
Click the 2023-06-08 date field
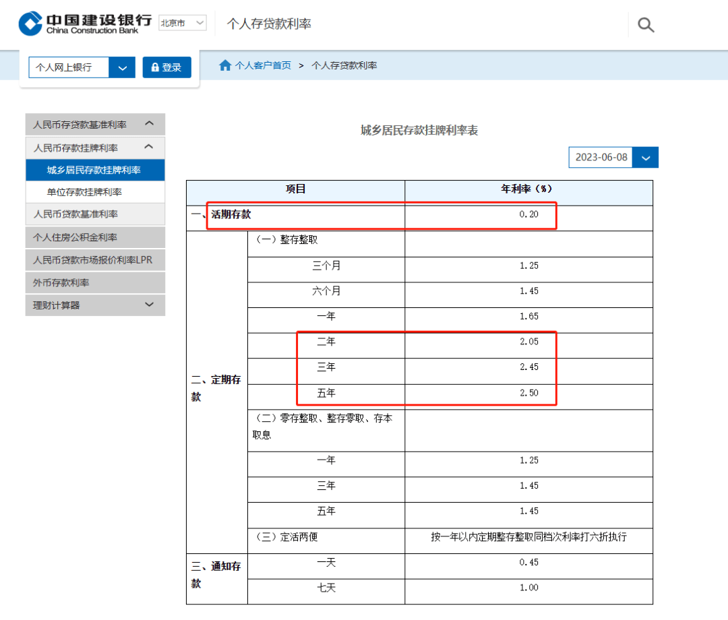(601, 157)
